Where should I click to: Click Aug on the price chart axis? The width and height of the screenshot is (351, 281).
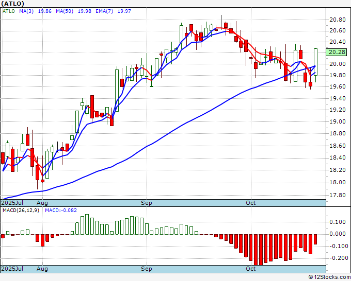pyautogui.click(x=42, y=203)
